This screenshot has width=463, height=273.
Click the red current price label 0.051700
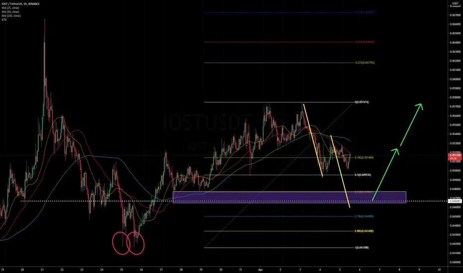[455, 155]
